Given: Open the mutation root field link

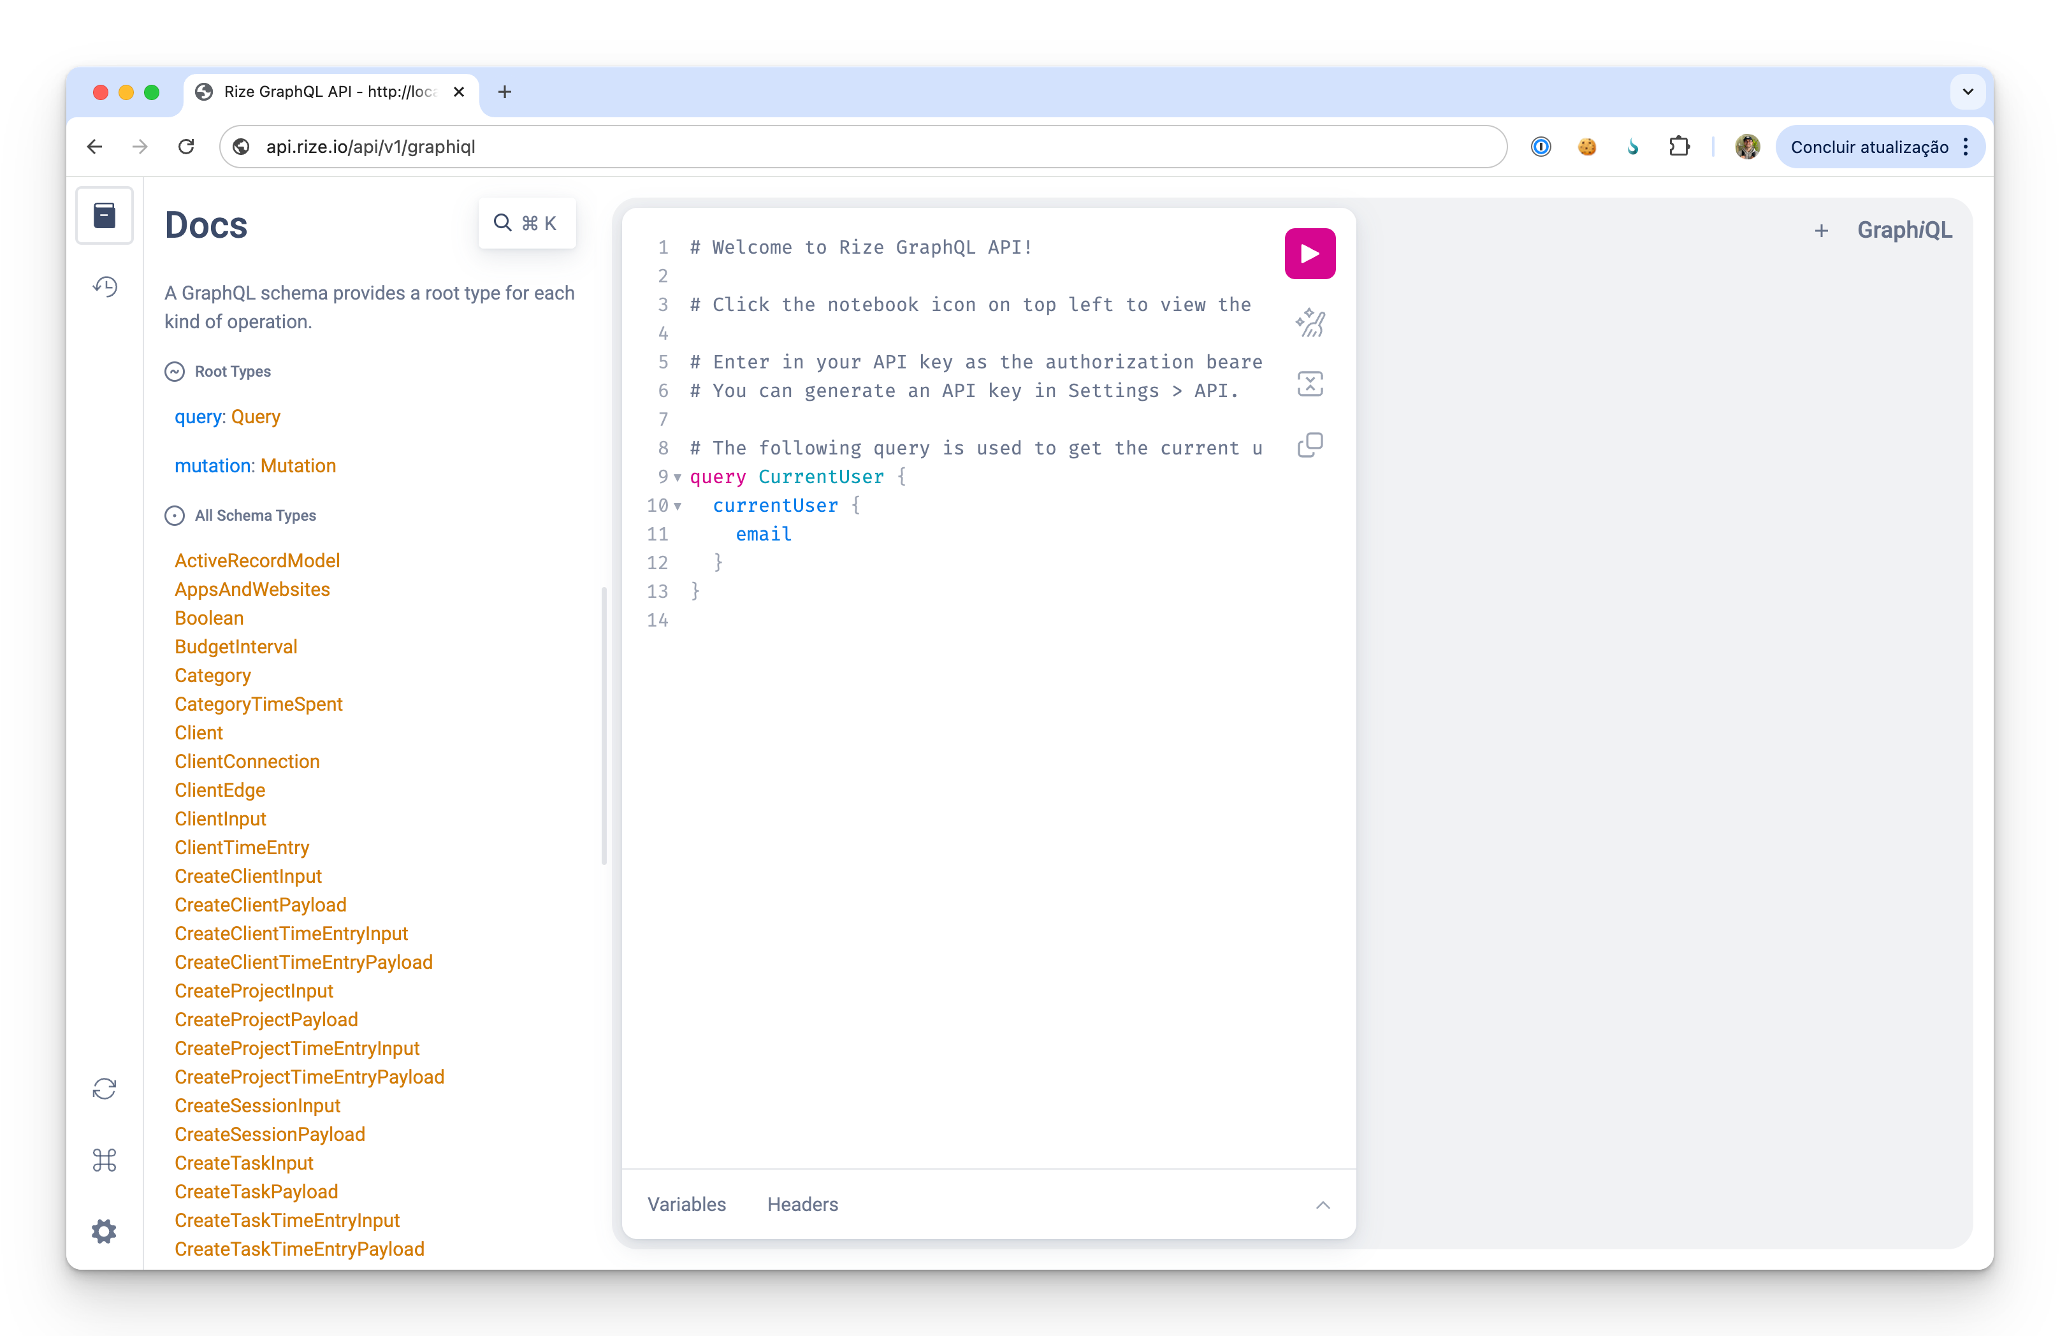Looking at the screenshot, I should (x=213, y=467).
